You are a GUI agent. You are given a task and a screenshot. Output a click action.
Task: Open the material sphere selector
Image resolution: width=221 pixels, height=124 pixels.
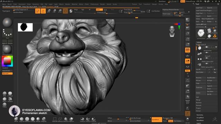click(7, 50)
